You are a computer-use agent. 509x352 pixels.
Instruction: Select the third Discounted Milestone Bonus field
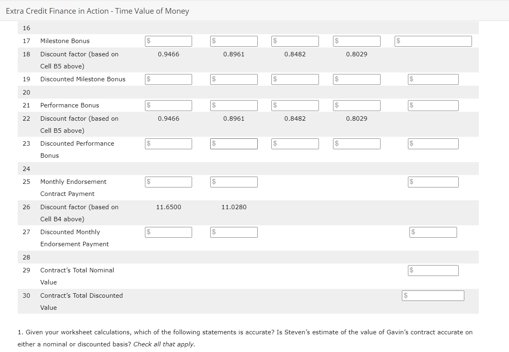coord(295,79)
